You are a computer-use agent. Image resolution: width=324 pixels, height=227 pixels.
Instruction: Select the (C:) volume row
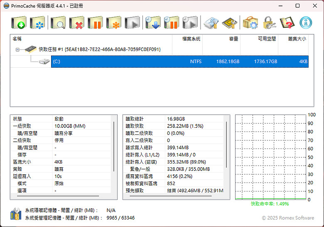pos(180,61)
